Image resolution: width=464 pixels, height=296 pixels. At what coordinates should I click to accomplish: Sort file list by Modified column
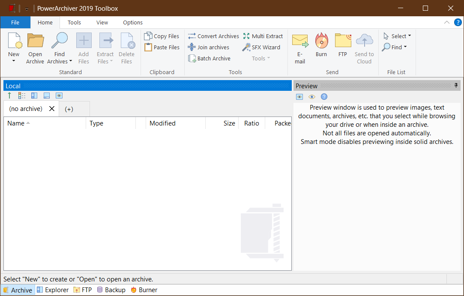(176, 123)
